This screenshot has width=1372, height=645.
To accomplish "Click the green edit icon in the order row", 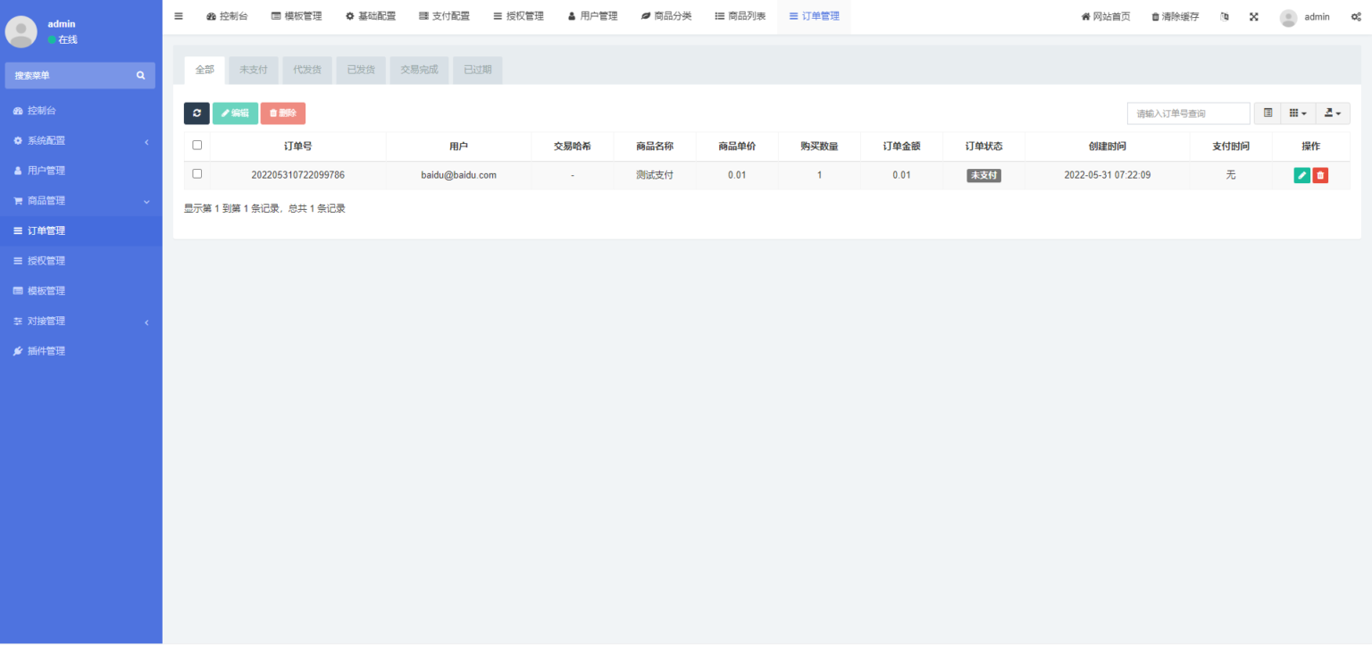I will point(1301,176).
